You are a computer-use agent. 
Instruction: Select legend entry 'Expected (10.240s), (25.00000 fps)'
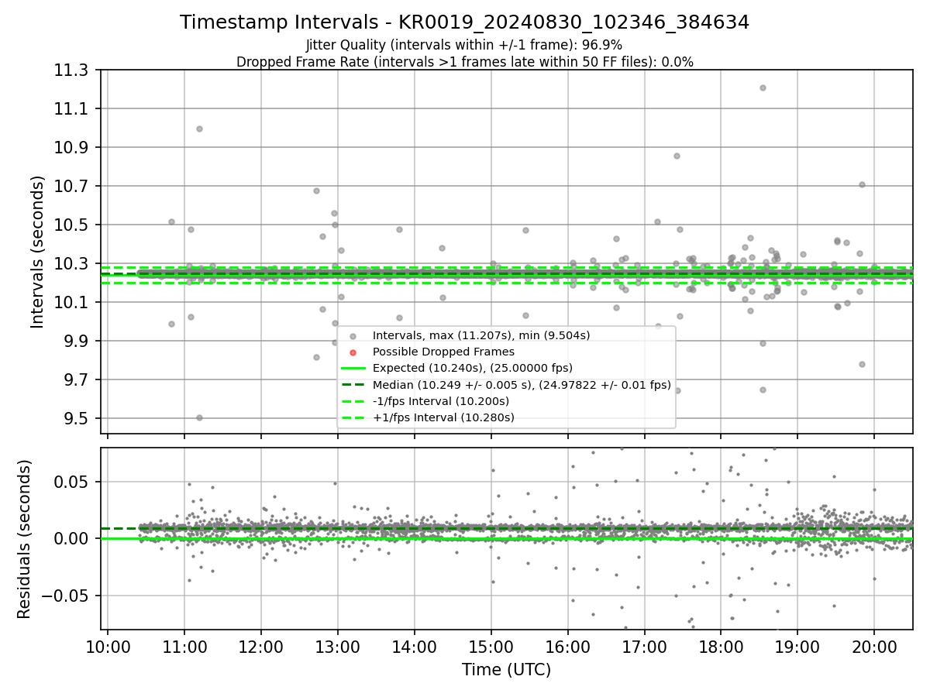(x=473, y=368)
